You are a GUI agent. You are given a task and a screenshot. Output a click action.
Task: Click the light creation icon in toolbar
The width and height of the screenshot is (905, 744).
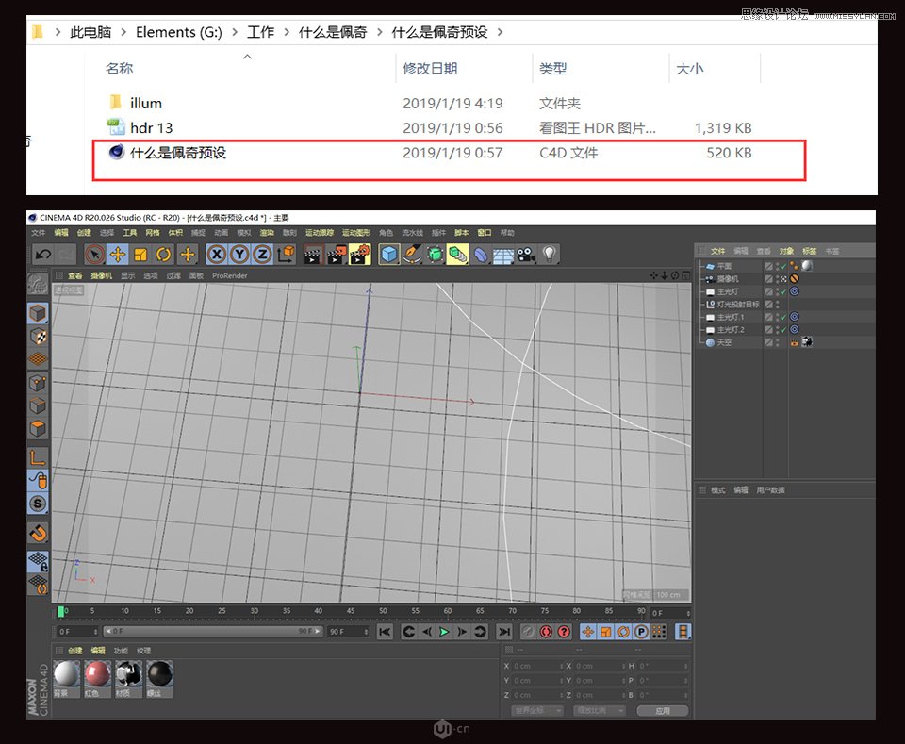pyautogui.click(x=547, y=254)
